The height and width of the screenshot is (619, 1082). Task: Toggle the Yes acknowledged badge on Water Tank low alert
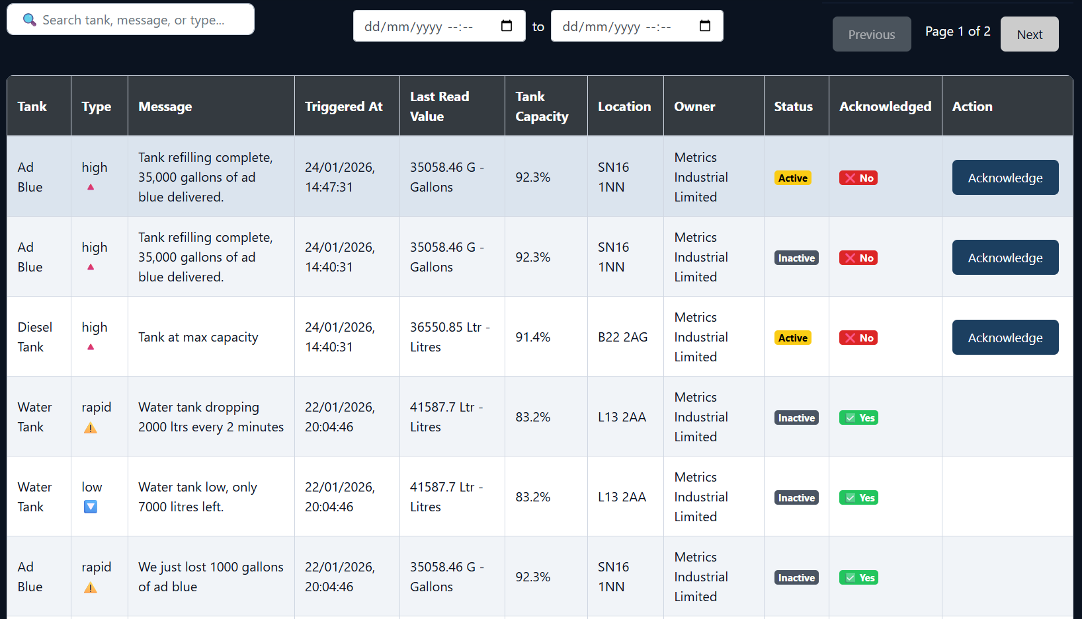coord(858,497)
